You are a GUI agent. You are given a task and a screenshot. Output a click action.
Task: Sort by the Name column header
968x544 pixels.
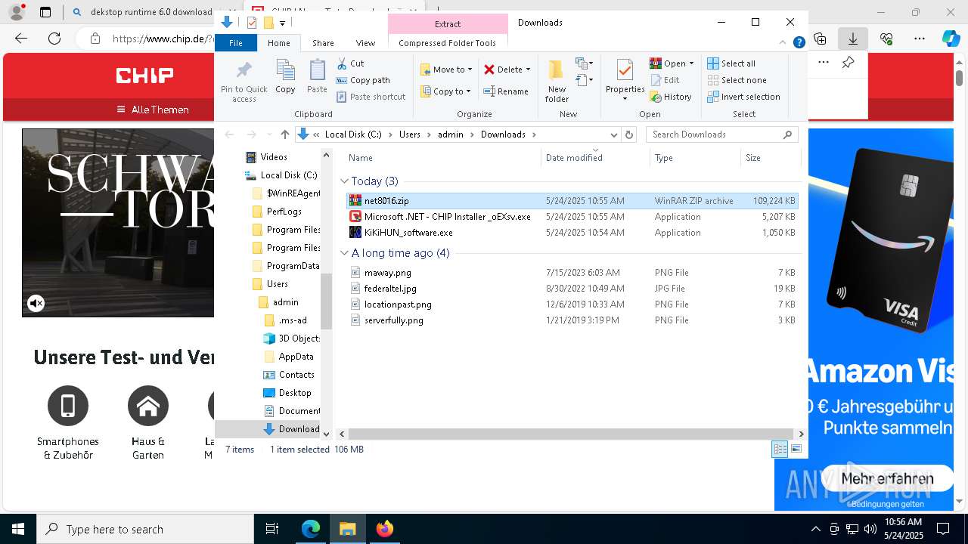click(x=442, y=158)
